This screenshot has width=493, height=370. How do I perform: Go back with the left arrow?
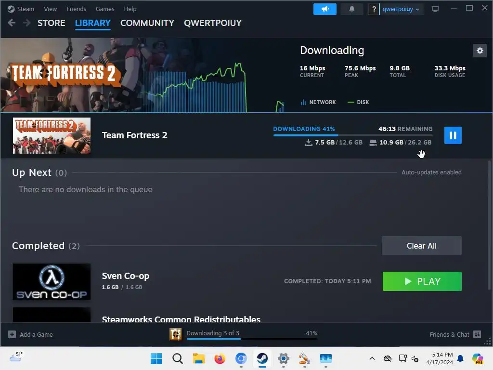[x=12, y=23]
